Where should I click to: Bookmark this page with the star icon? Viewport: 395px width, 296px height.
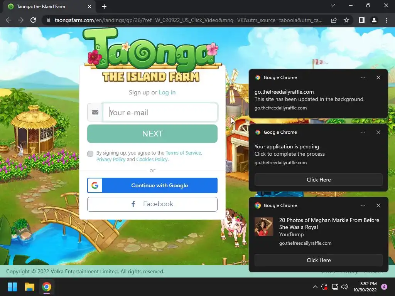(x=346, y=20)
